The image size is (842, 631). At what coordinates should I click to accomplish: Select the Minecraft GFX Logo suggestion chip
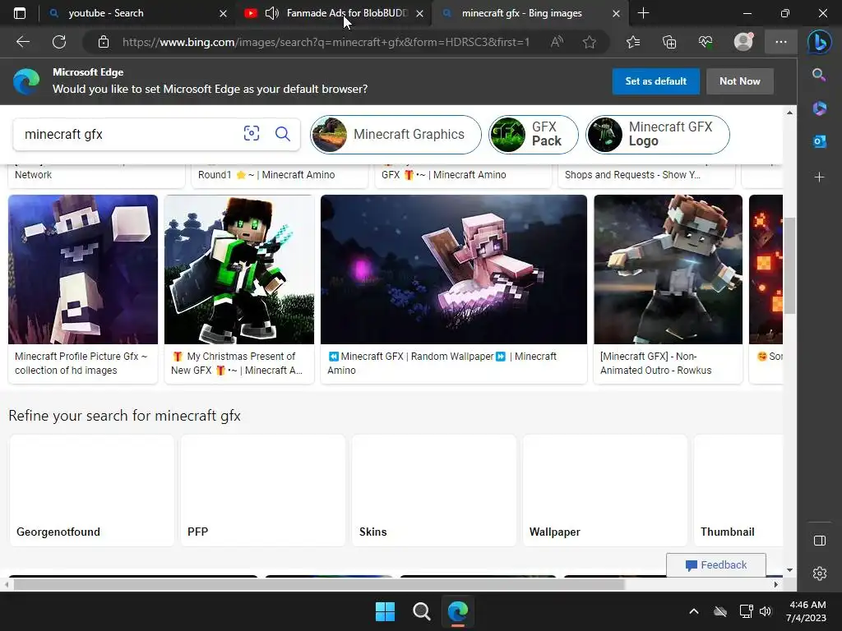click(x=658, y=134)
